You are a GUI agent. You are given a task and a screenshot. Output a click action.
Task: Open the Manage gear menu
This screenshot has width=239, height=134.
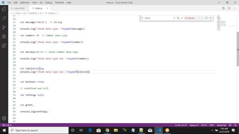[4, 118]
